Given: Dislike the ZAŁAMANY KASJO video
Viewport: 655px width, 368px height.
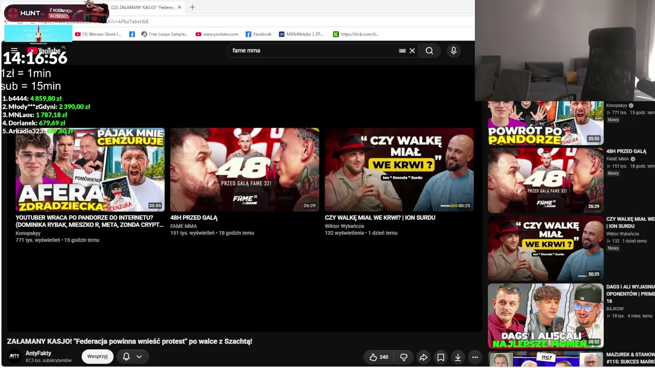Looking at the screenshot, I should coord(404,357).
